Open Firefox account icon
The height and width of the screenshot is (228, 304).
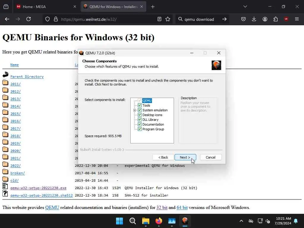click(x=265, y=19)
